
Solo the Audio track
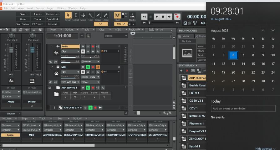point(88,46)
